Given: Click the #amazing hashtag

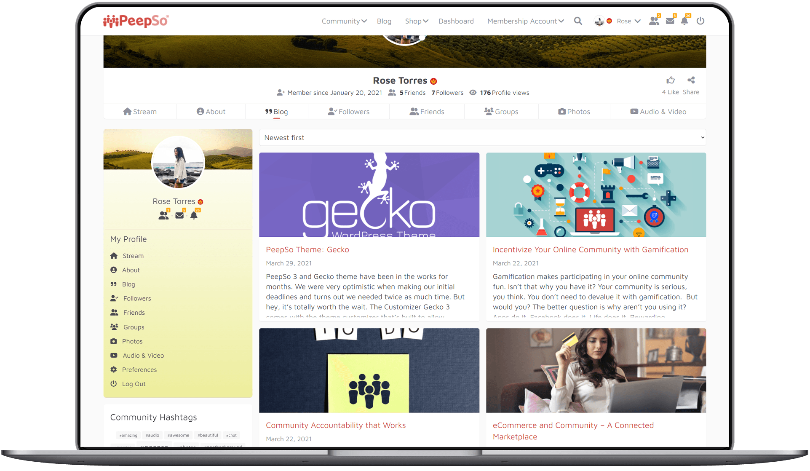Looking at the screenshot, I should click(128, 435).
